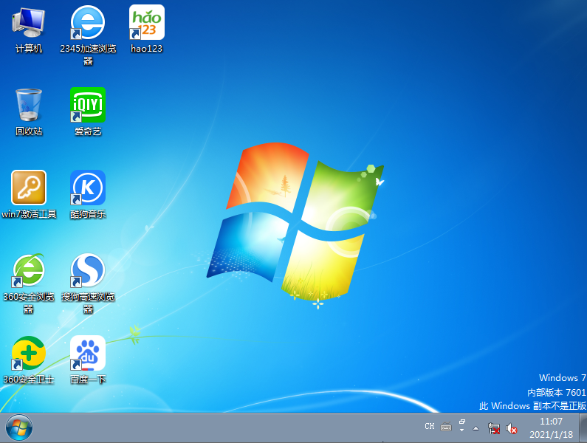Select the 360安全卫士 security shortcut
Screen dimensions: 587x443
pyautogui.click(x=29, y=354)
